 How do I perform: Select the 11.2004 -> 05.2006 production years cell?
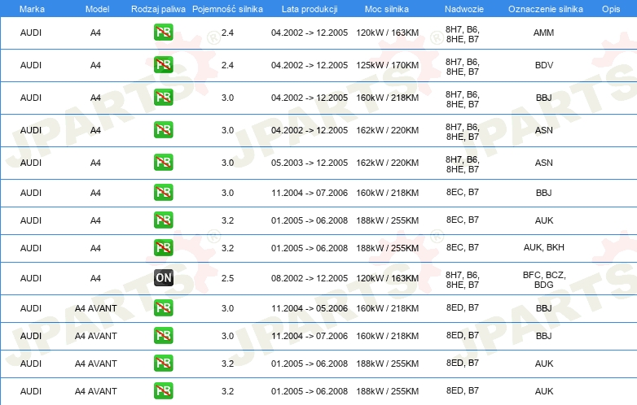310,308
